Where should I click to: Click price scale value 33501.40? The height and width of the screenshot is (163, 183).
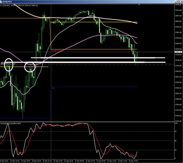pyautogui.click(x=178, y=93)
